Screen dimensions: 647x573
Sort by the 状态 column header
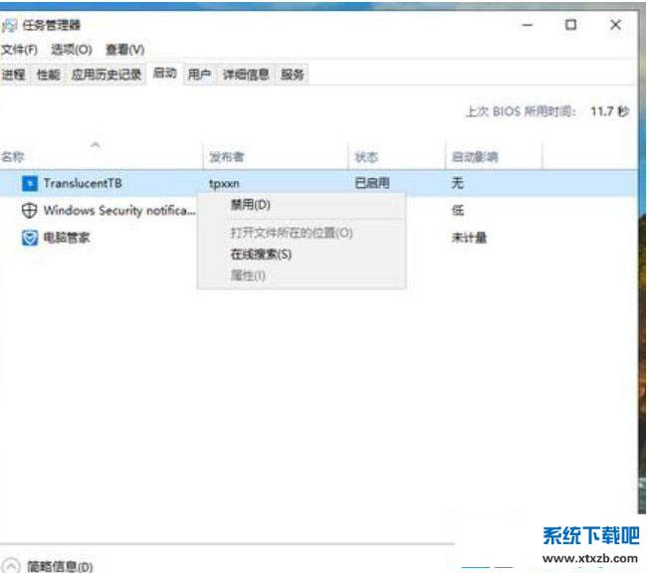366,157
